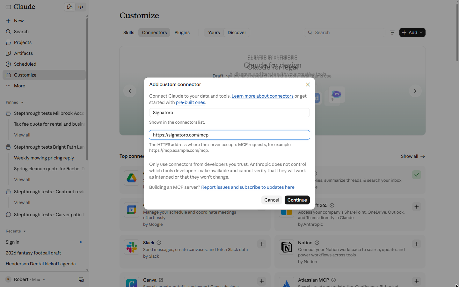Click the Continue button in the dialog
Viewport: 459px width, 287px height.
click(297, 200)
